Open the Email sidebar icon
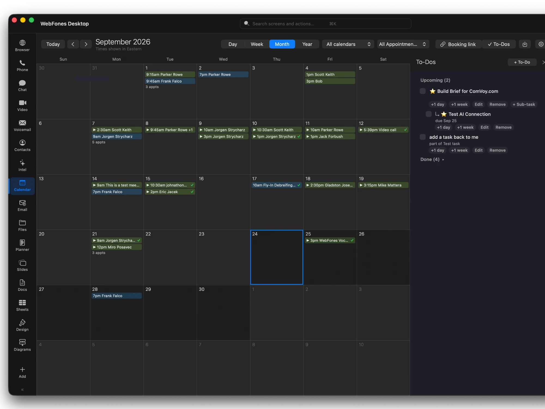This screenshot has height=409, width=545. click(x=22, y=206)
